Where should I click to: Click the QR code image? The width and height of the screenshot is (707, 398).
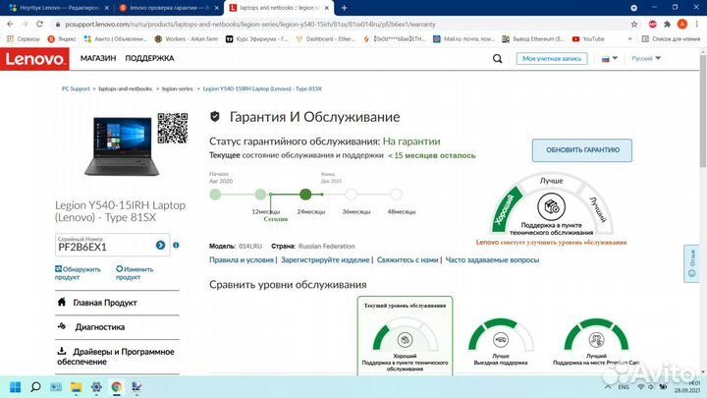tap(173, 128)
